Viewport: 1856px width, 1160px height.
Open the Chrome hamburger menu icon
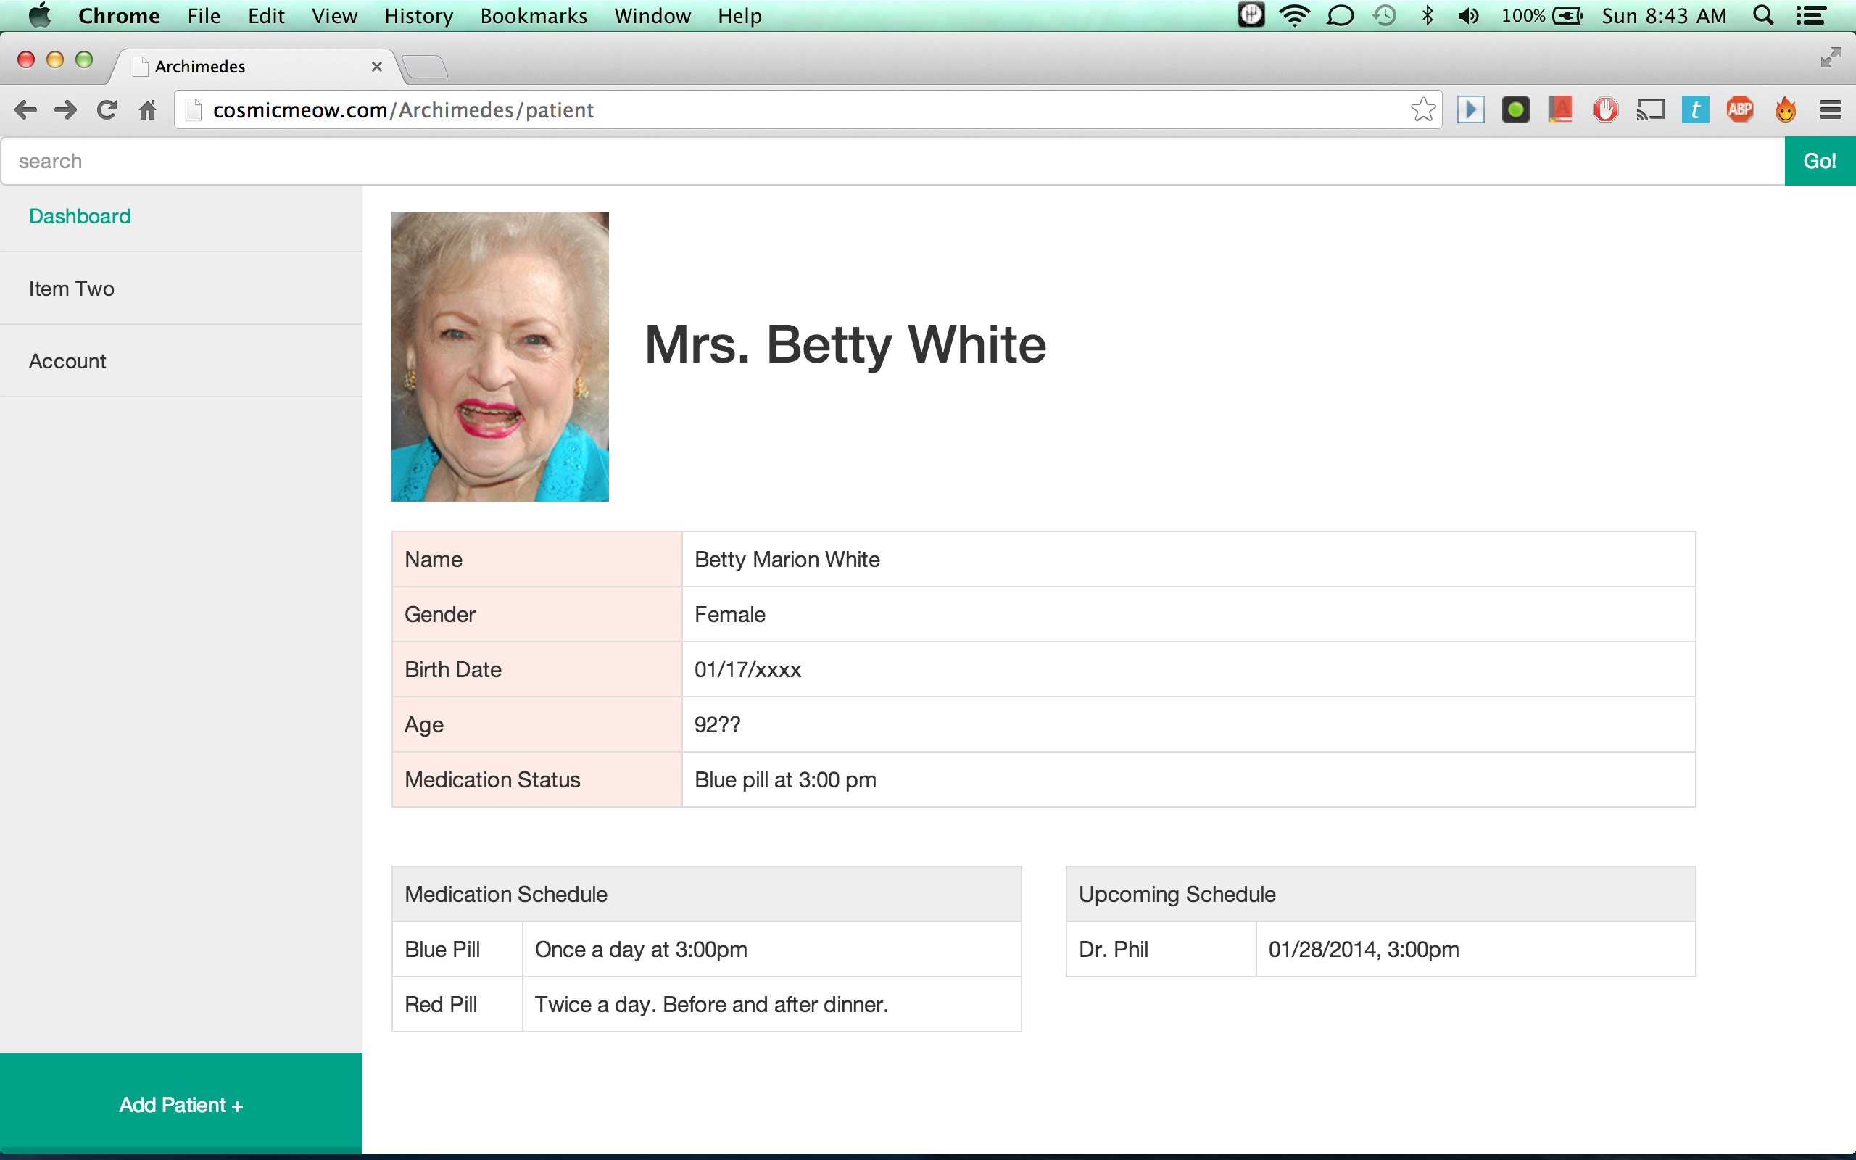(x=1830, y=109)
